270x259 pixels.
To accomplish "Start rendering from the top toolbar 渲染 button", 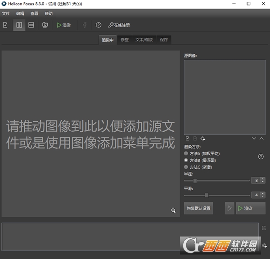I will pos(64,25).
